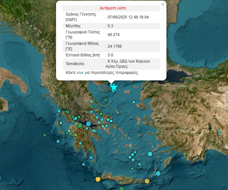
Task: Click the southernmost cyan marker west of Crete
Action: (84, 165)
